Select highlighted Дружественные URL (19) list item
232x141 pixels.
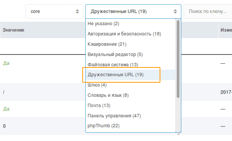(x=131, y=75)
